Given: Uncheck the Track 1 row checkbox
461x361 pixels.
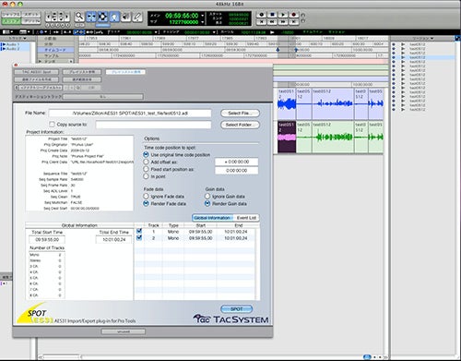Looking at the screenshot, I should coord(139,231).
